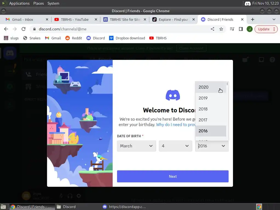Open the TBRHS bookmark
Image resolution: width=280 pixels, height=210 pixels.
[x=158, y=38]
